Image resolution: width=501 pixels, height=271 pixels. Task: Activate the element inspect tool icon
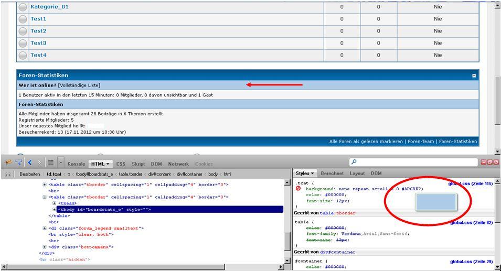19,162
